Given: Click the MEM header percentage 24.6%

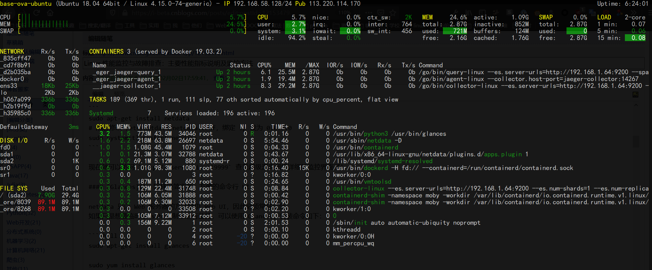Looking at the screenshot, I should click(x=458, y=17).
